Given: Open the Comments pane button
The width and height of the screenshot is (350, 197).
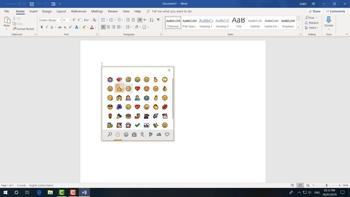Looking at the screenshot, I should point(335,11).
